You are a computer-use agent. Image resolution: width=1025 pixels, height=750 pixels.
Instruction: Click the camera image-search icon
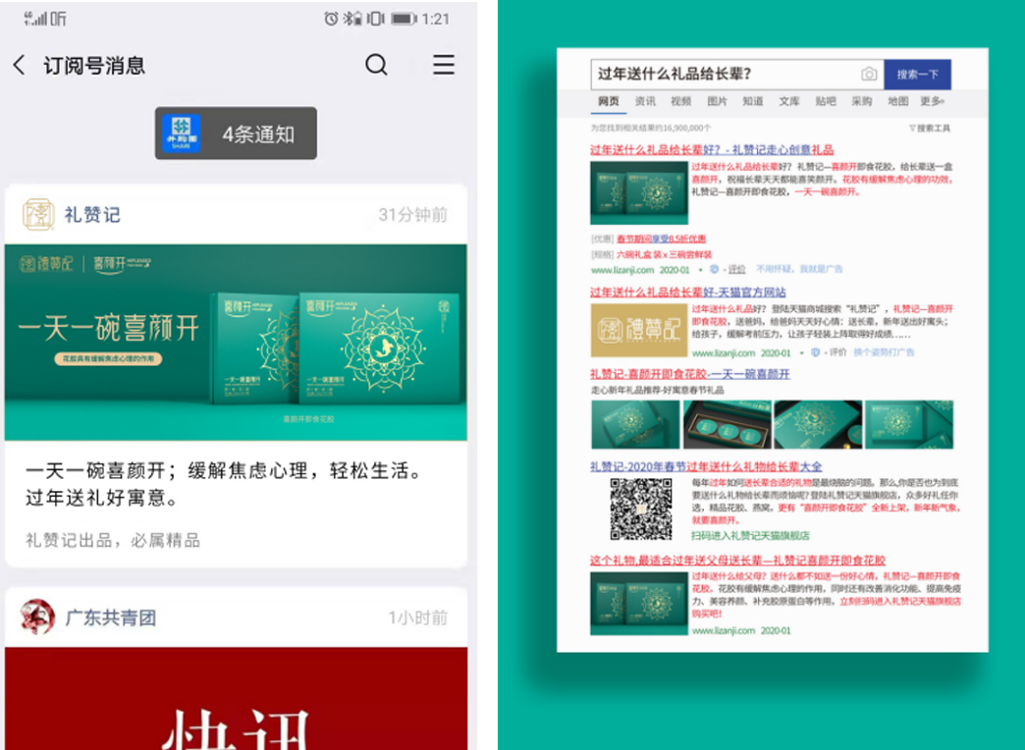[868, 75]
